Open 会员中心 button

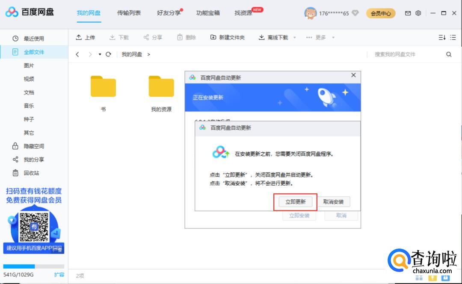(x=381, y=13)
